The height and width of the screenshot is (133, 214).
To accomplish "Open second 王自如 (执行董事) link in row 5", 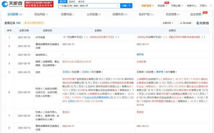I will [86, 72].
